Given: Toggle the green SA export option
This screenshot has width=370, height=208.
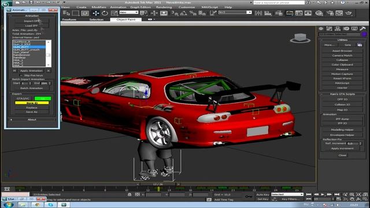Looking at the screenshot, I should [x=43, y=98].
